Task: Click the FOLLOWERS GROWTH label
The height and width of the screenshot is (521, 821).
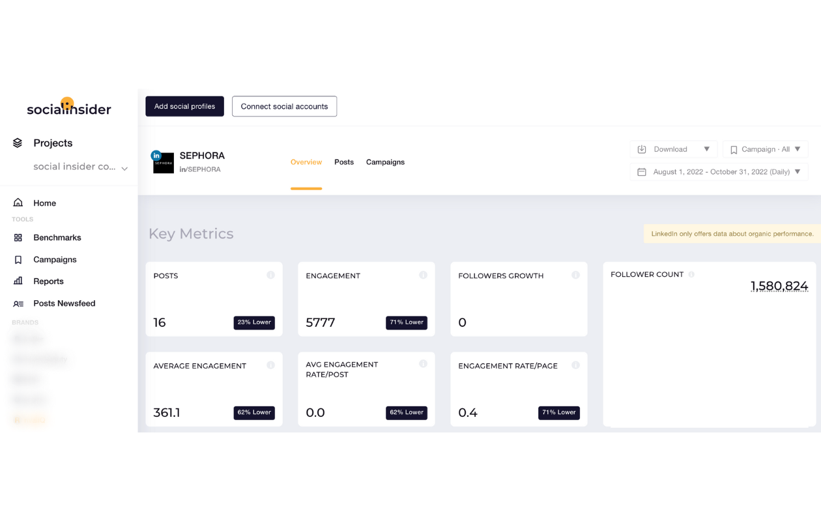Action: tap(501, 275)
